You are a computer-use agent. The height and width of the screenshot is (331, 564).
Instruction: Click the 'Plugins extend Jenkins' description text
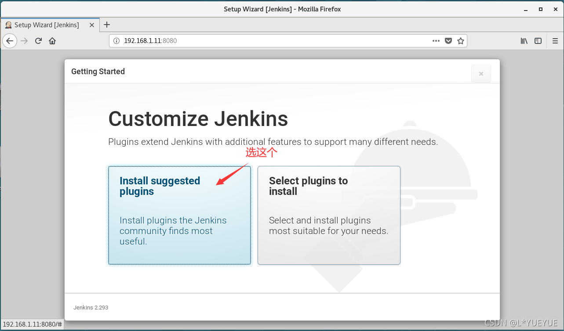click(273, 142)
